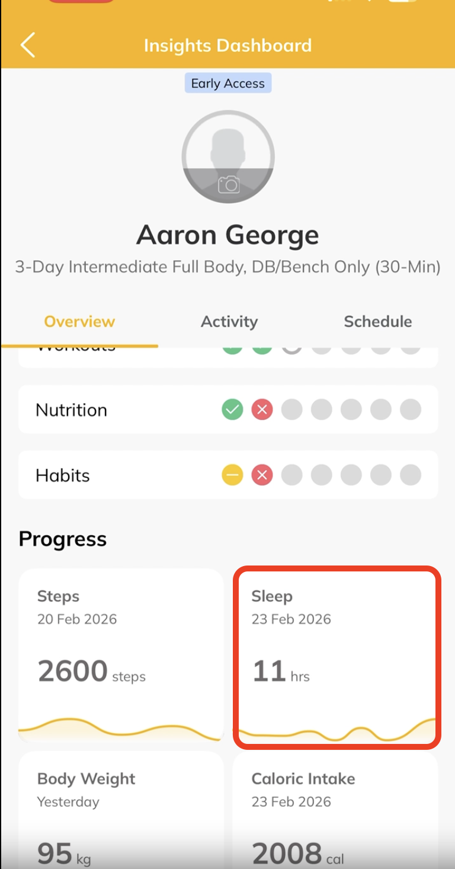
Task: Click the green check in Nutrition row
Action: [232, 410]
